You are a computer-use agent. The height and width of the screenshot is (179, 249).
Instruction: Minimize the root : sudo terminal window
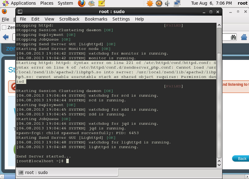click(x=204, y=12)
